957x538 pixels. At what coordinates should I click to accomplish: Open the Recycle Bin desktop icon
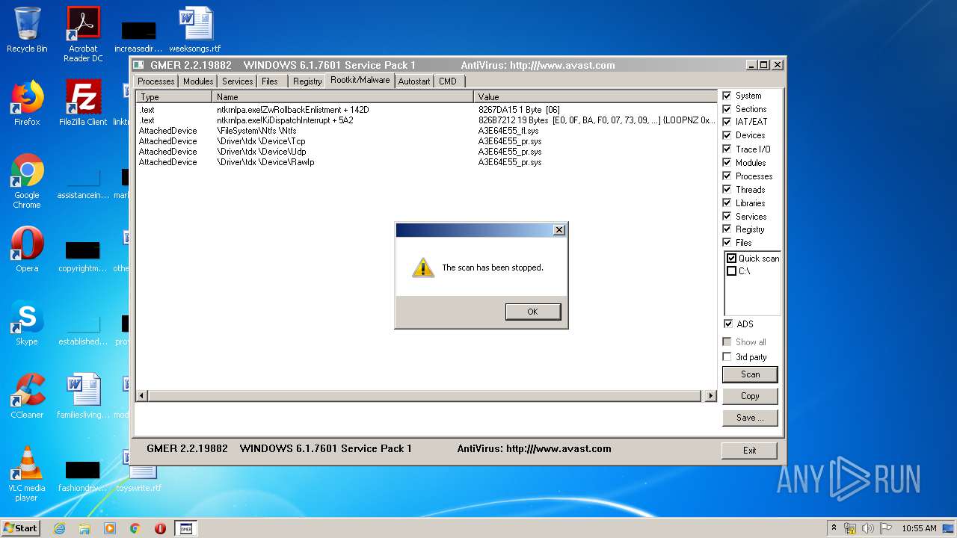pyautogui.click(x=27, y=30)
